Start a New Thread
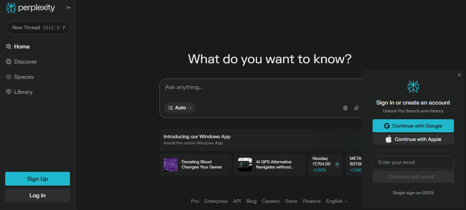 [x=38, y=28]
